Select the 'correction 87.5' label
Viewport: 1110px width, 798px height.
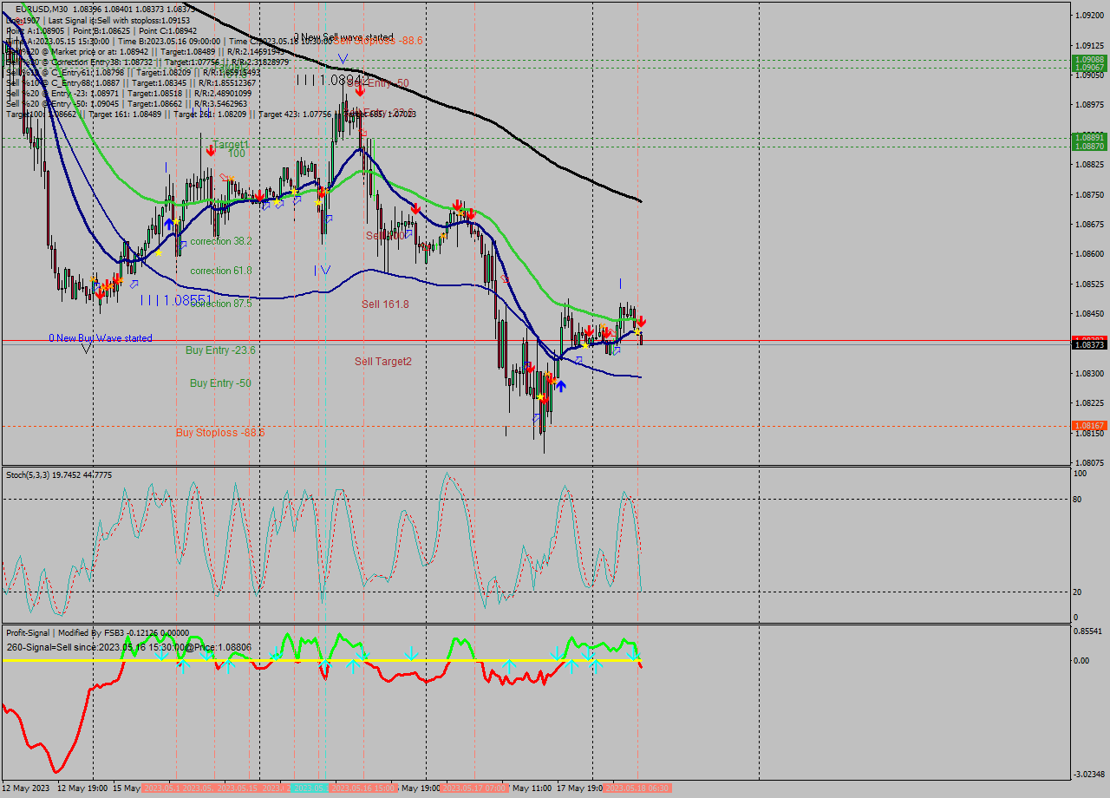click(x=221, y=304)
